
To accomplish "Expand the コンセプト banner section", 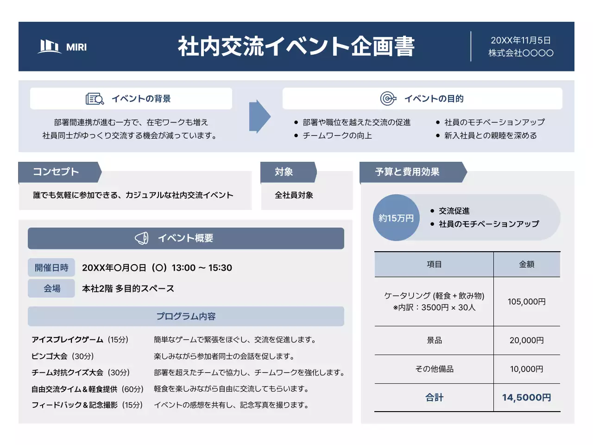I will tap(55, 172).
